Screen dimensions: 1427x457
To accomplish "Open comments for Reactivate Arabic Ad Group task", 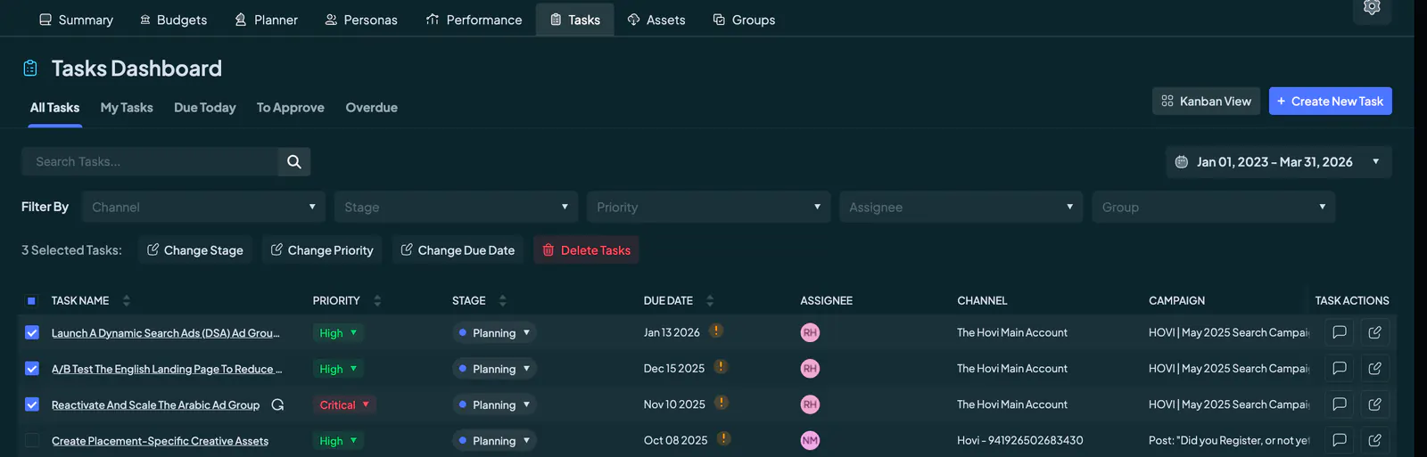I will click(1339, 404).
